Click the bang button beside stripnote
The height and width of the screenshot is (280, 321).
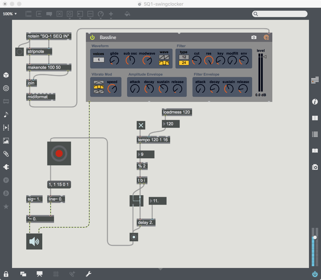(x=20, y=52)
